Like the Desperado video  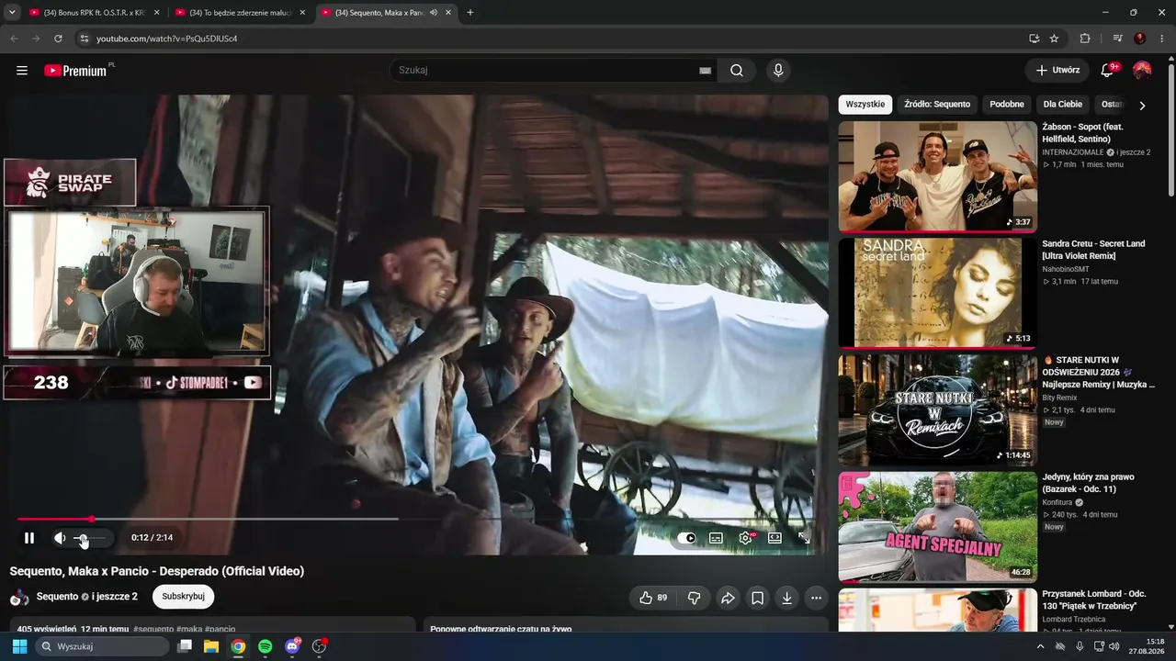[x=653, y=598]
